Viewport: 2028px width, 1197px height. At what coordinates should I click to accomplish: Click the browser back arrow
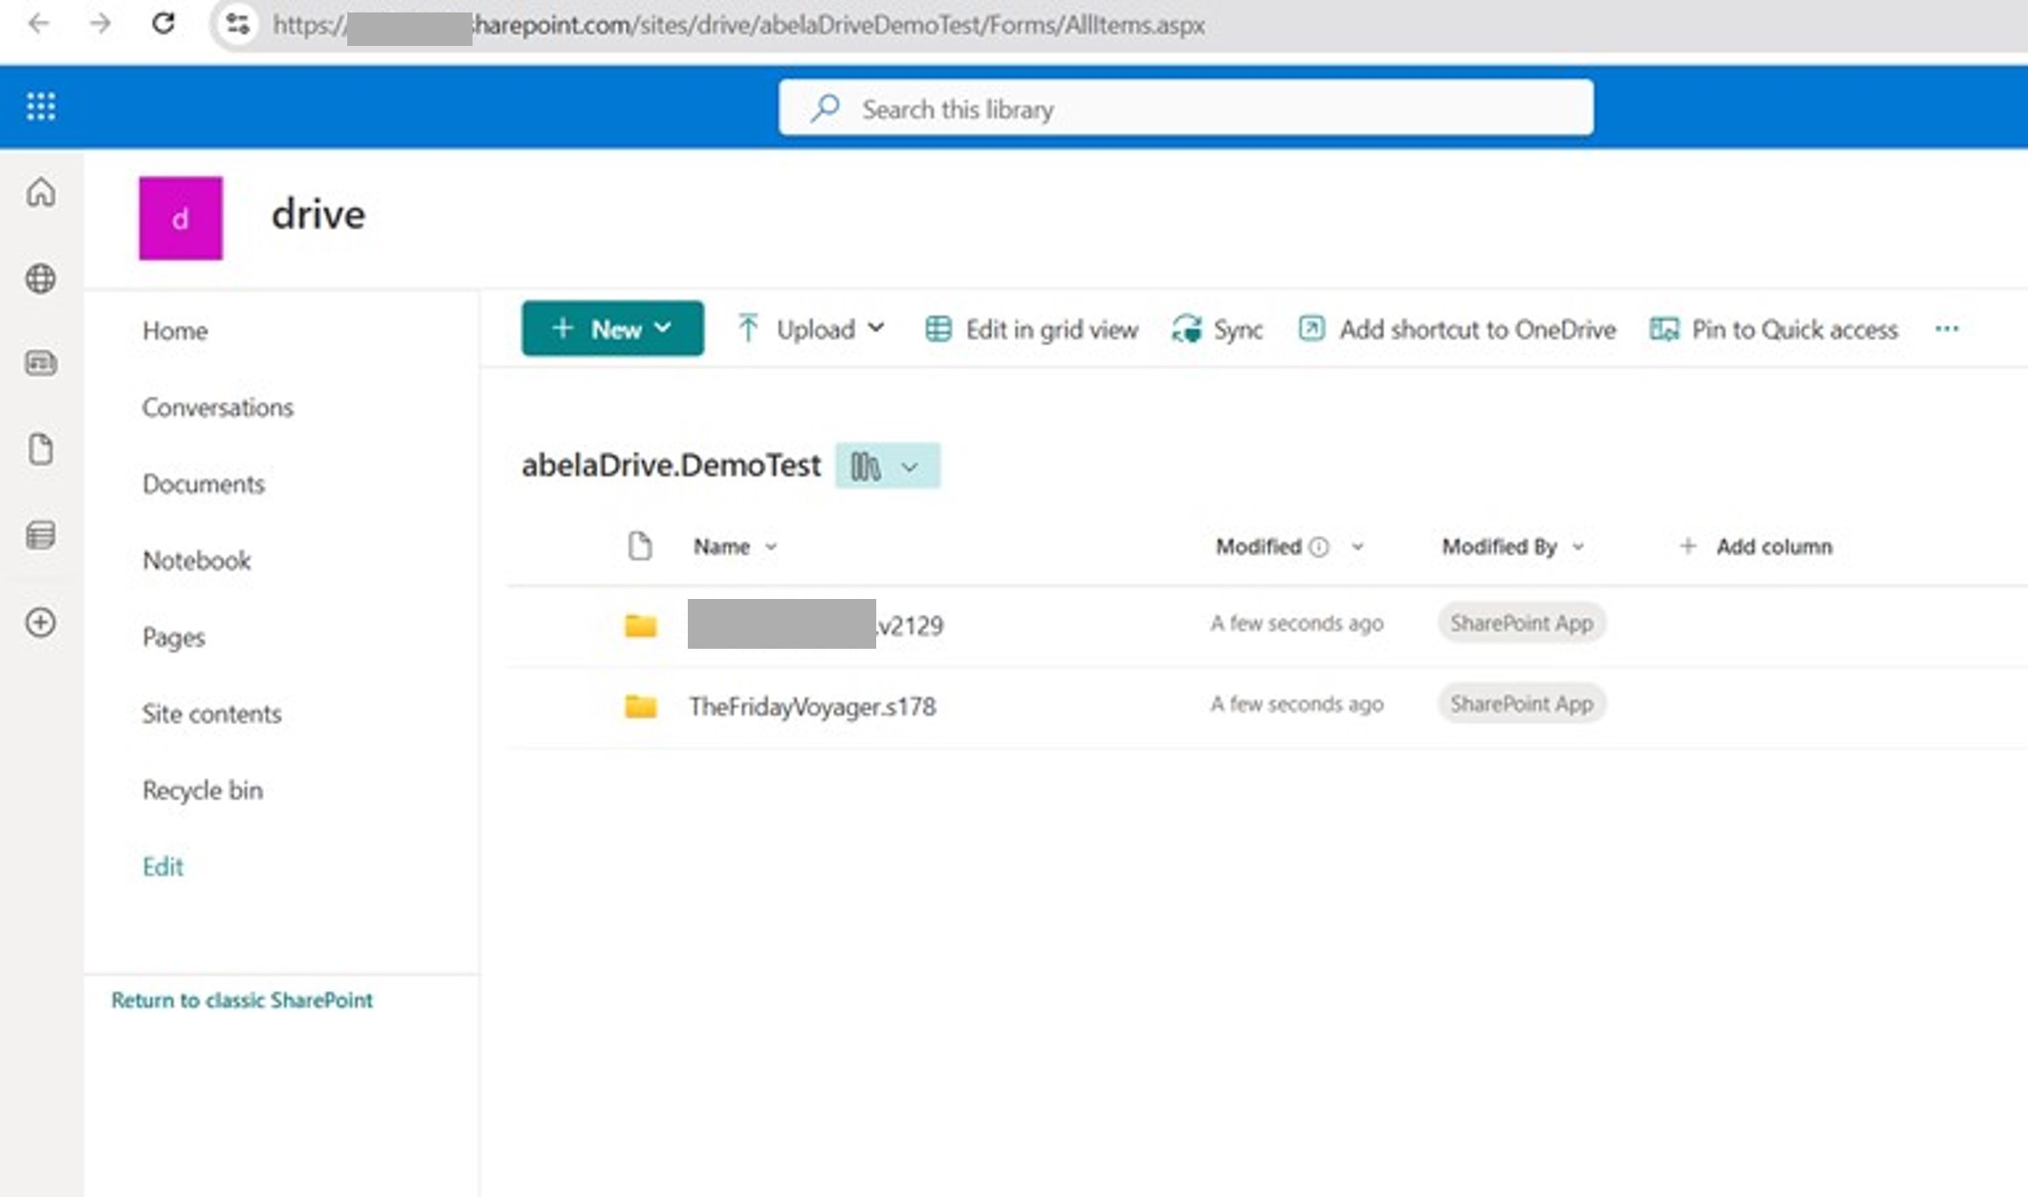tap(39, 23)
